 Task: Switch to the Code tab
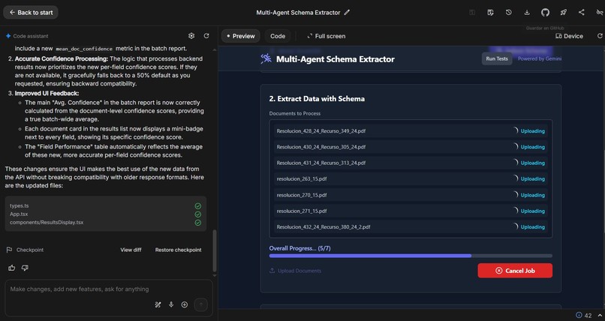278,36
